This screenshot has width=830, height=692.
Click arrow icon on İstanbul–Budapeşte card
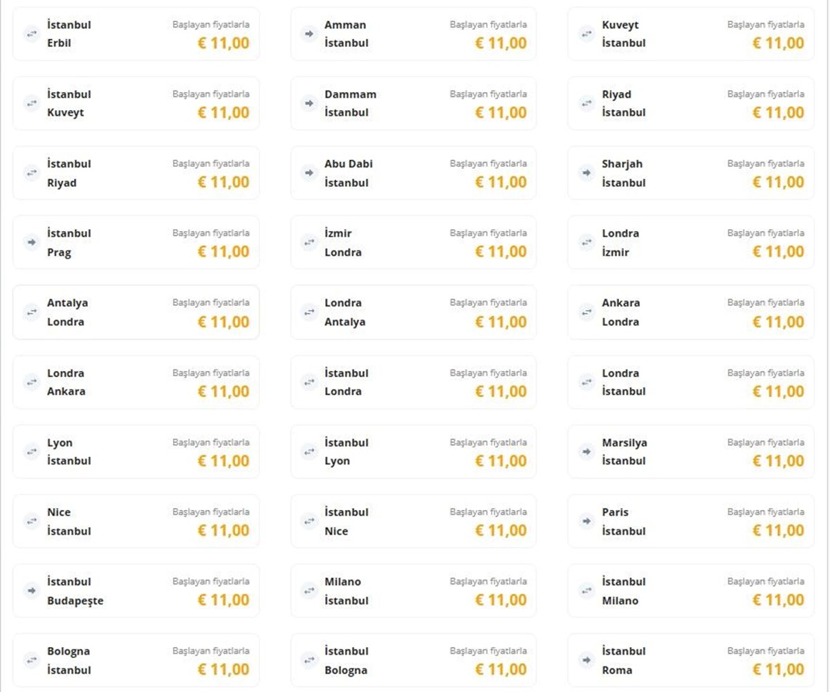tap(31, 591)
